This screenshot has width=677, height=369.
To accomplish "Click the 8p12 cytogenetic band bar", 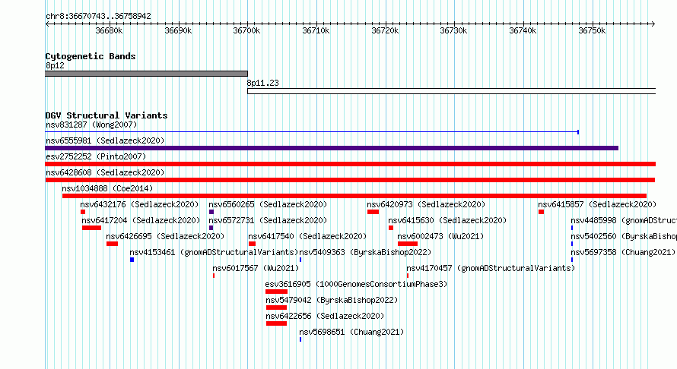I will (x=146, y=74).
